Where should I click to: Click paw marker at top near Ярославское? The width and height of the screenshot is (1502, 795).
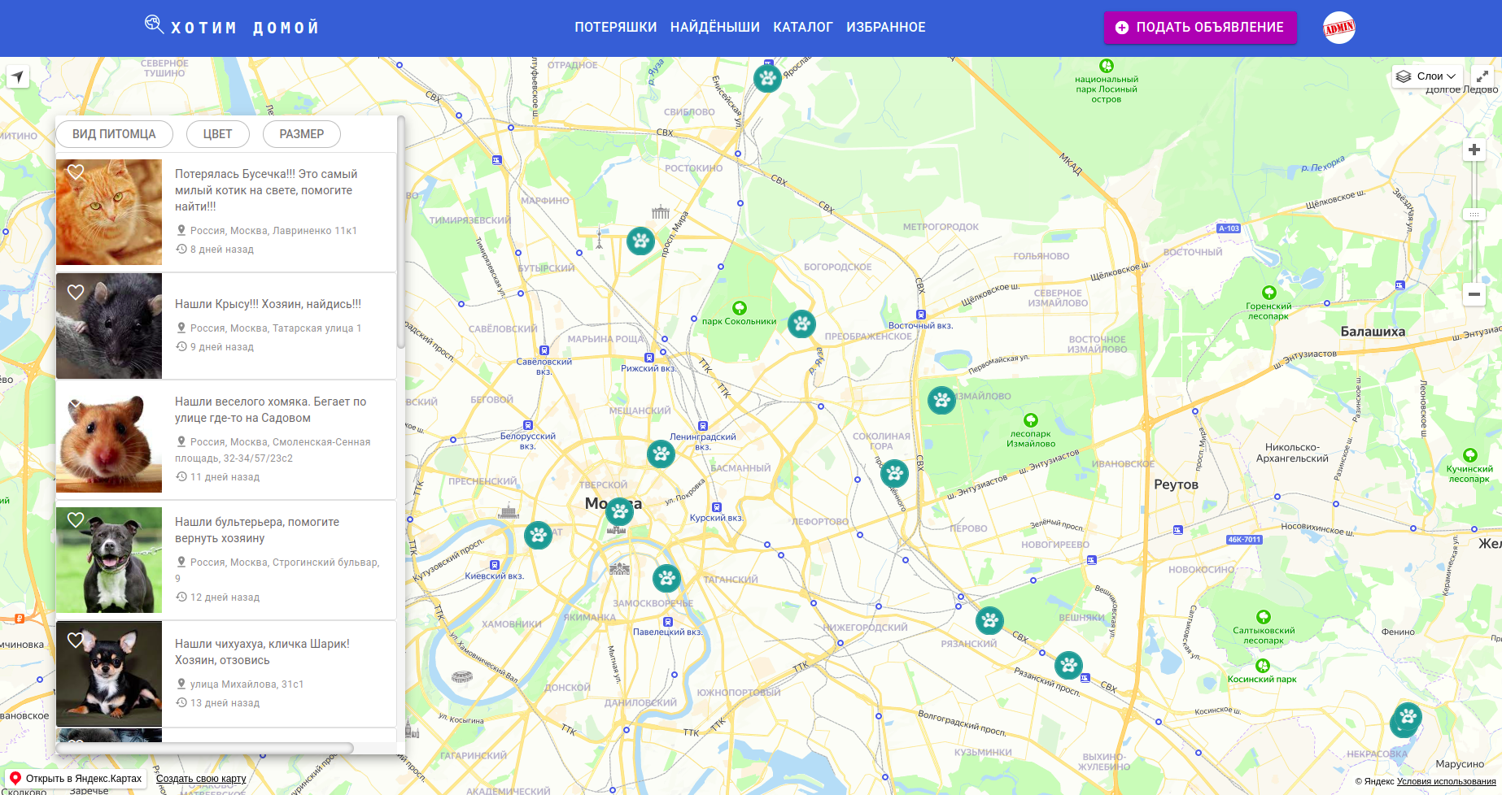pyautogui.click(x=767, y=78)
